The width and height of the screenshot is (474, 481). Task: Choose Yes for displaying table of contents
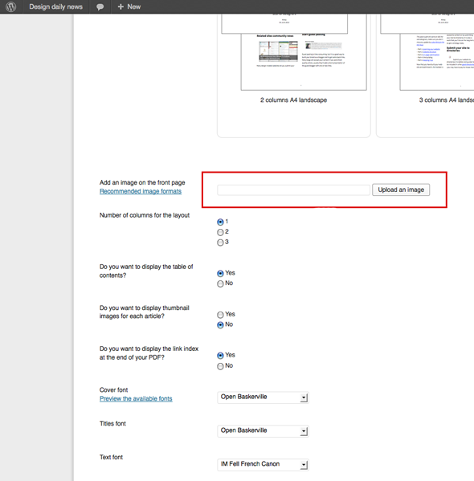point(220,273)
